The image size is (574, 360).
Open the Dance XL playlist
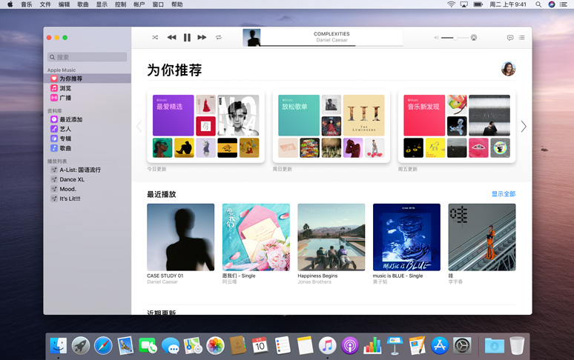point(72,179)
